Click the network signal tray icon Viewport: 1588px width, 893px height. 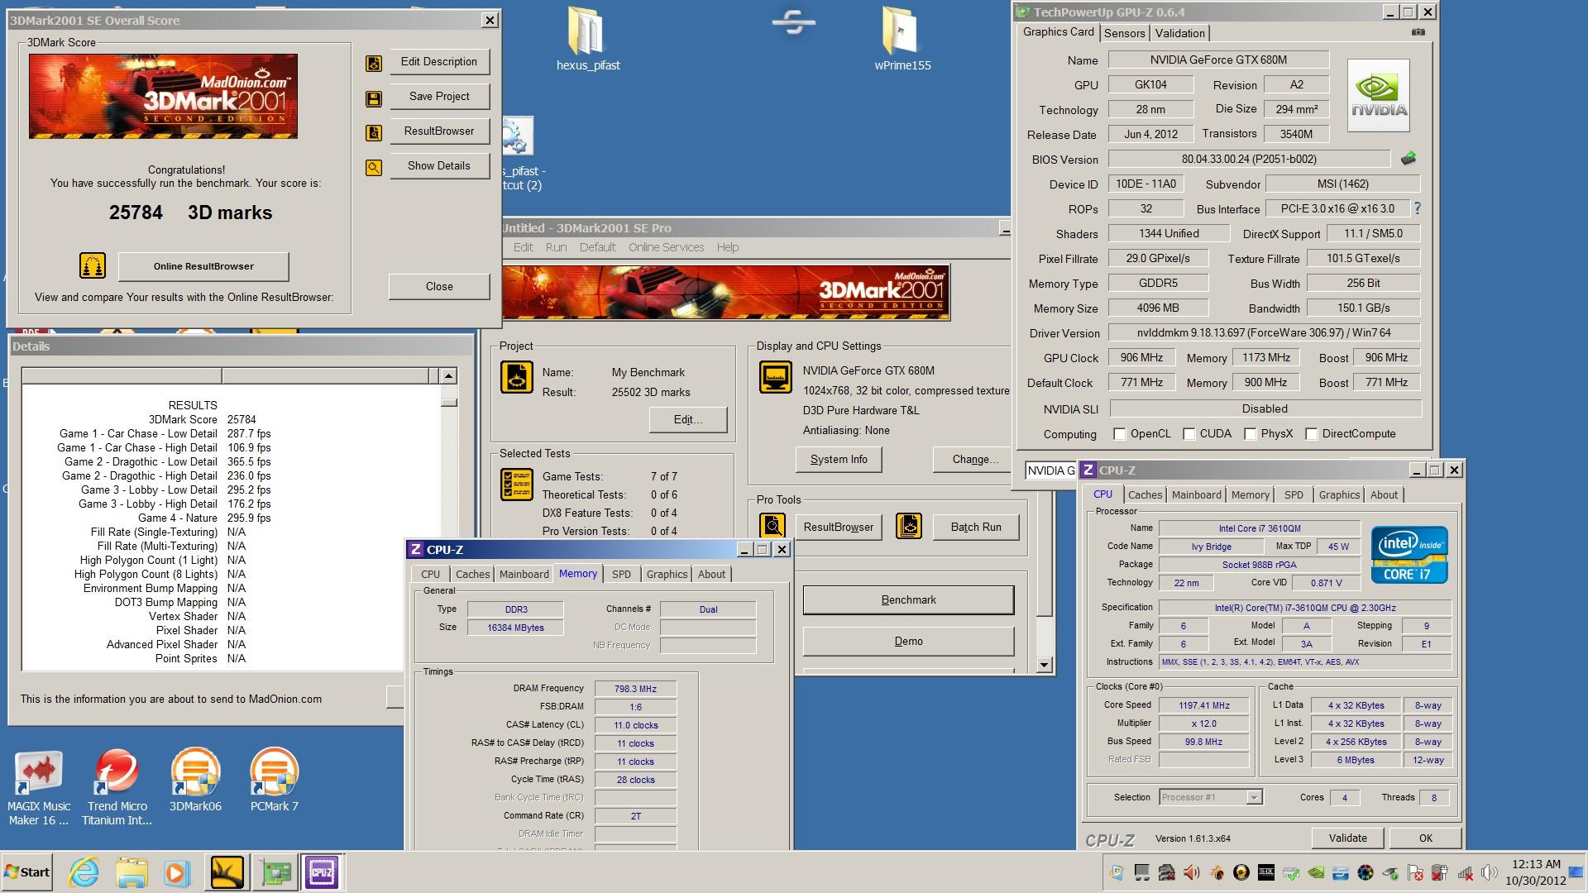(1465, 872)
